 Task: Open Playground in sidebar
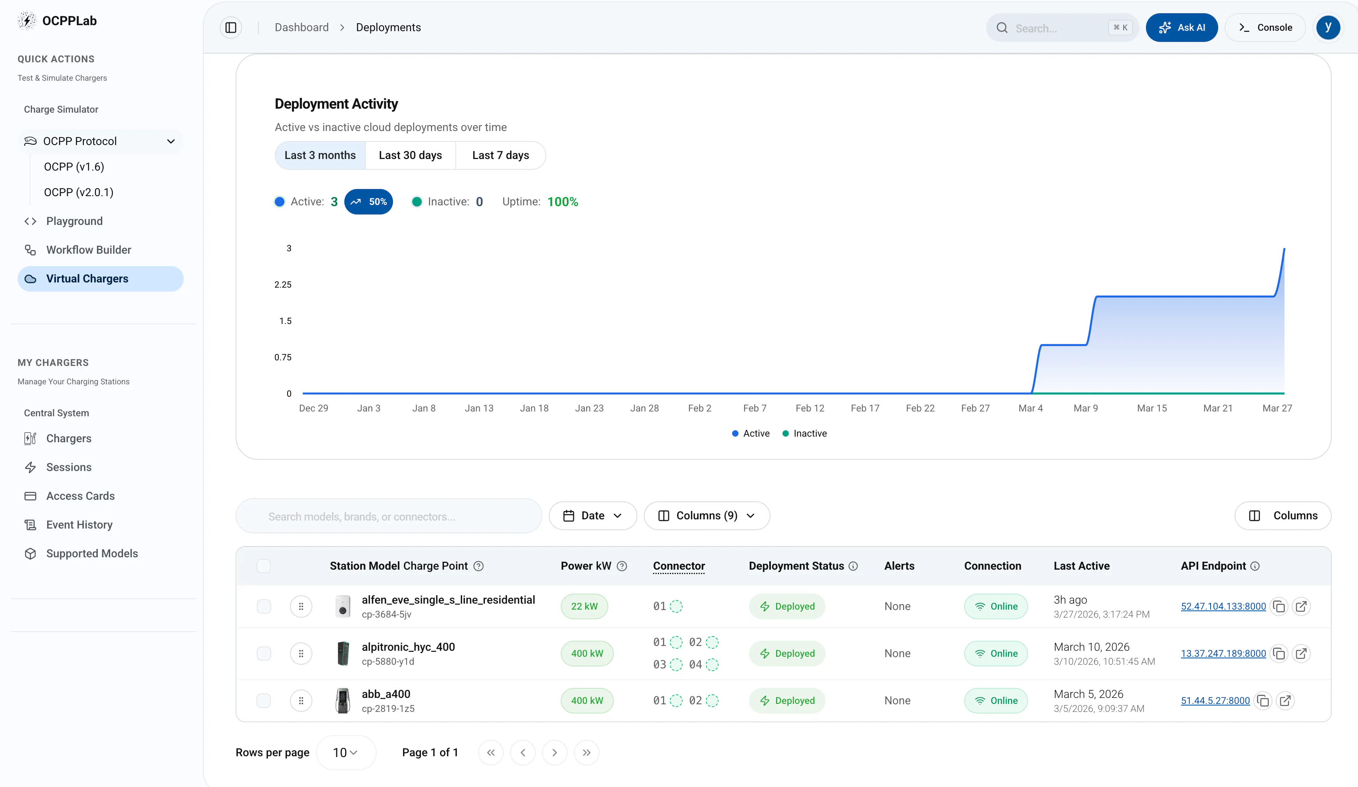tap(100, 221)
